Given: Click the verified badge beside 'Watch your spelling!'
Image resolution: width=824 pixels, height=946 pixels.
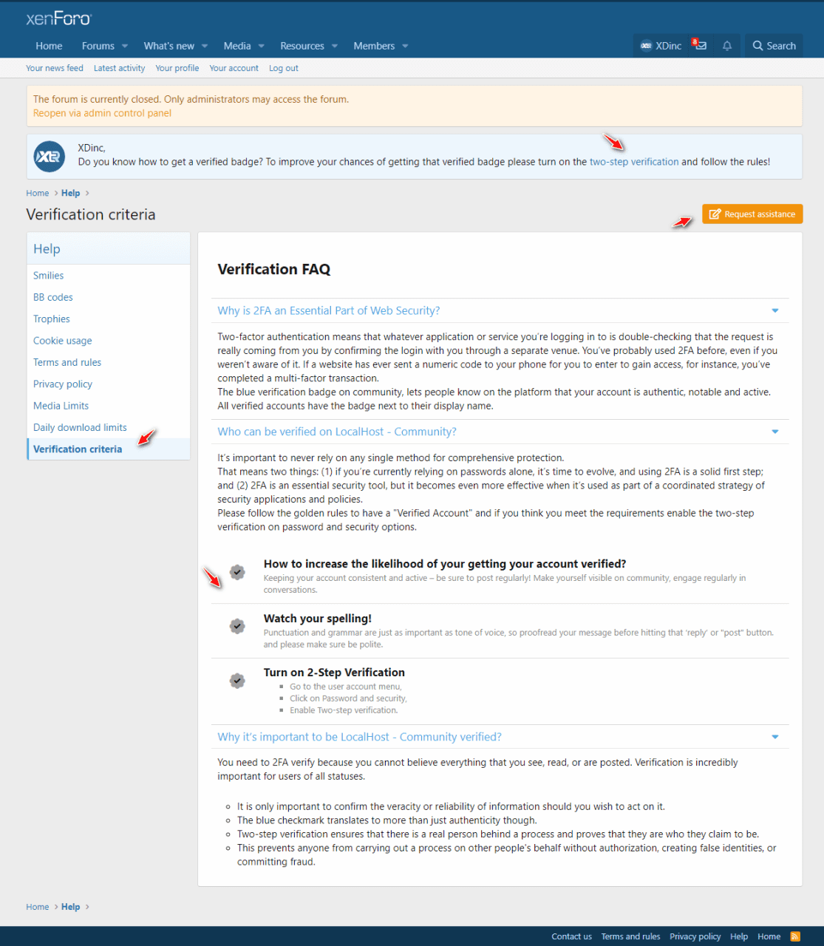Looking at the screenshot, I should click(237, 626).
